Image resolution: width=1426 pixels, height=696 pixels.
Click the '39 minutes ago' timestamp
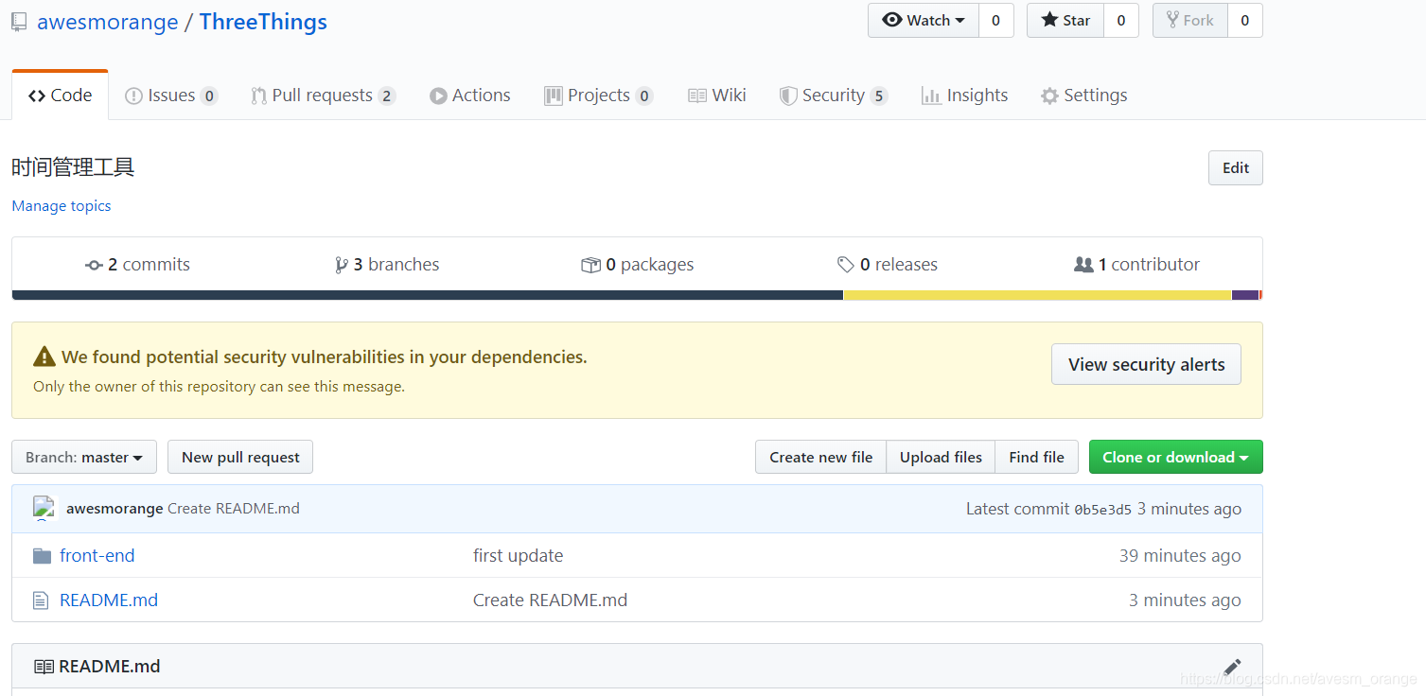pos(1180,556)
